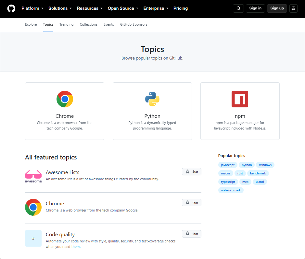
Task: Select the Topics tab
Action: 48,24
